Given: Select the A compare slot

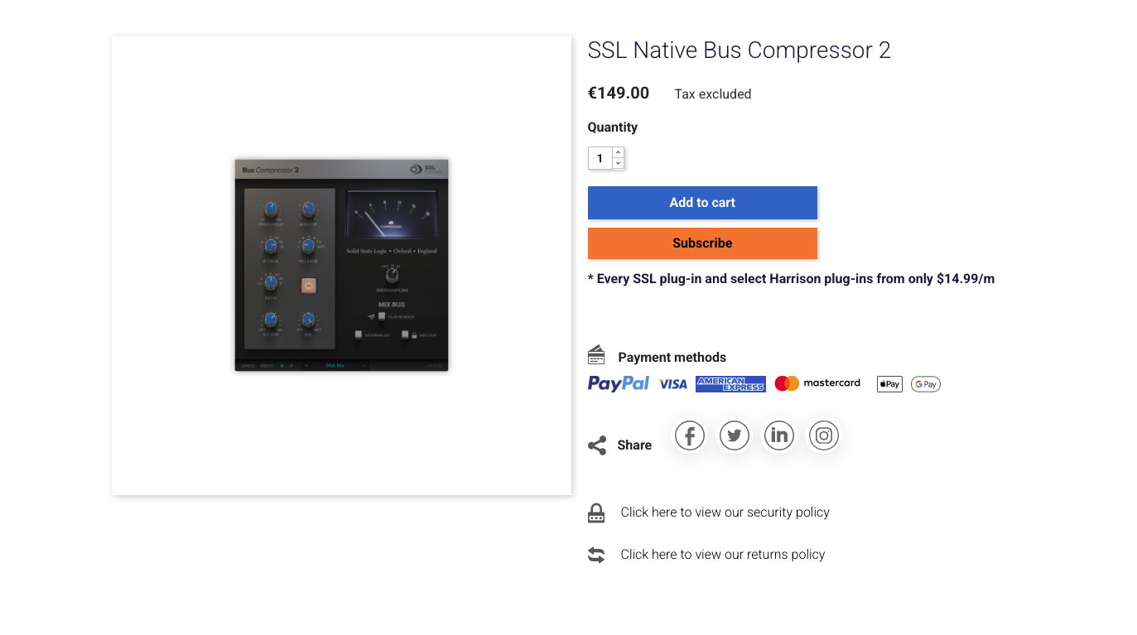Looking at the screenshot, I should (x=282, y=365).
